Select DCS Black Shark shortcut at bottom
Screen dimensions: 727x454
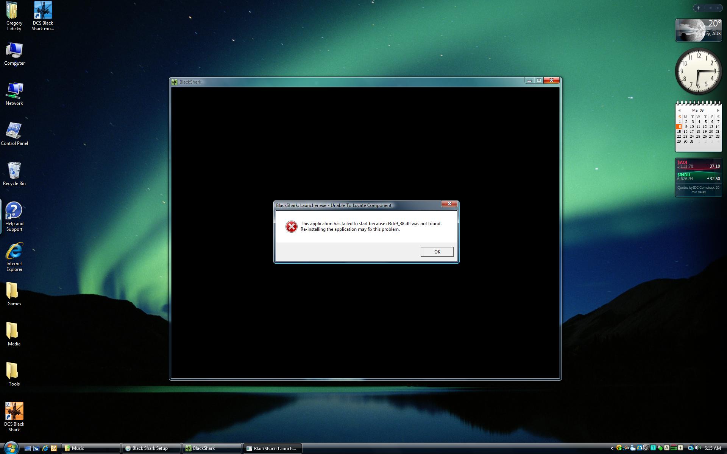[x=14, y=417]
